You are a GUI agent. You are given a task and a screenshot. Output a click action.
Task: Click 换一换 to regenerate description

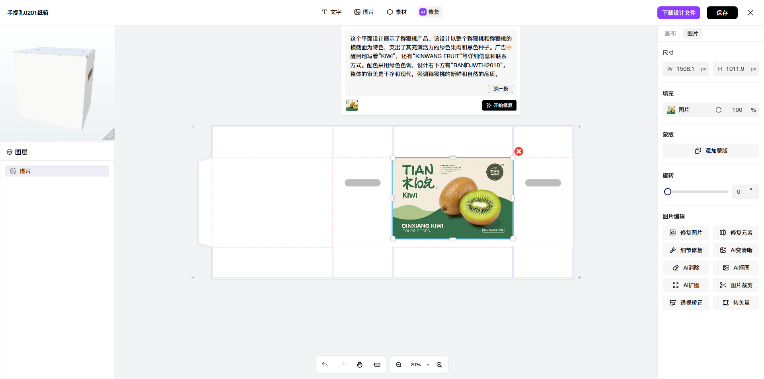tap(501, 89)
